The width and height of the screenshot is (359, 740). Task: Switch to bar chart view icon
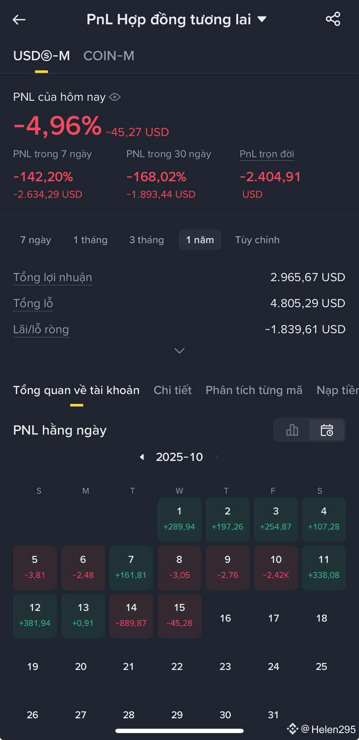[x=292, y=430]
